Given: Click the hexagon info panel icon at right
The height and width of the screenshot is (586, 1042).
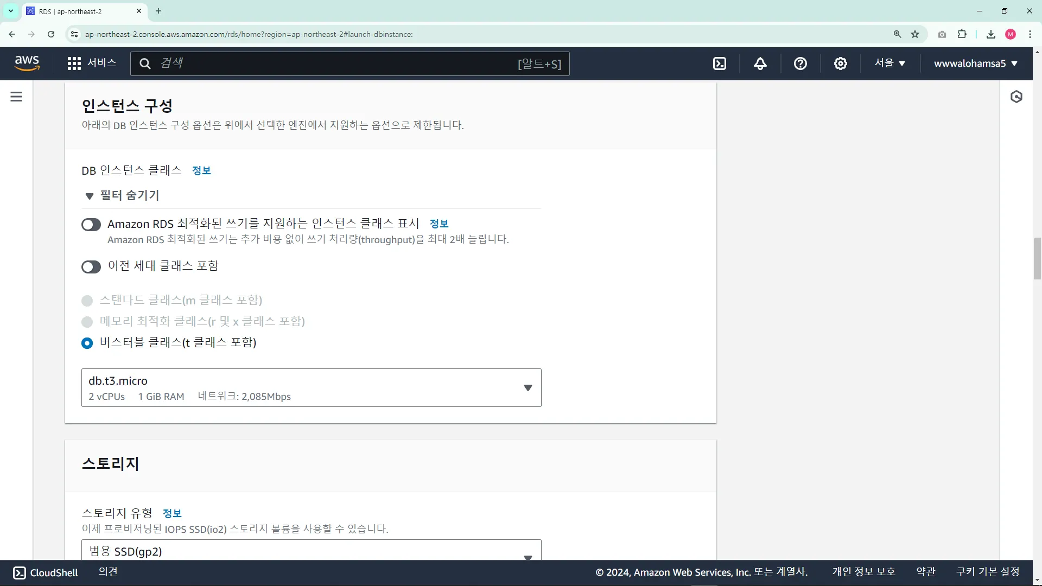Looking at the screenshot, I should 1016,97.
